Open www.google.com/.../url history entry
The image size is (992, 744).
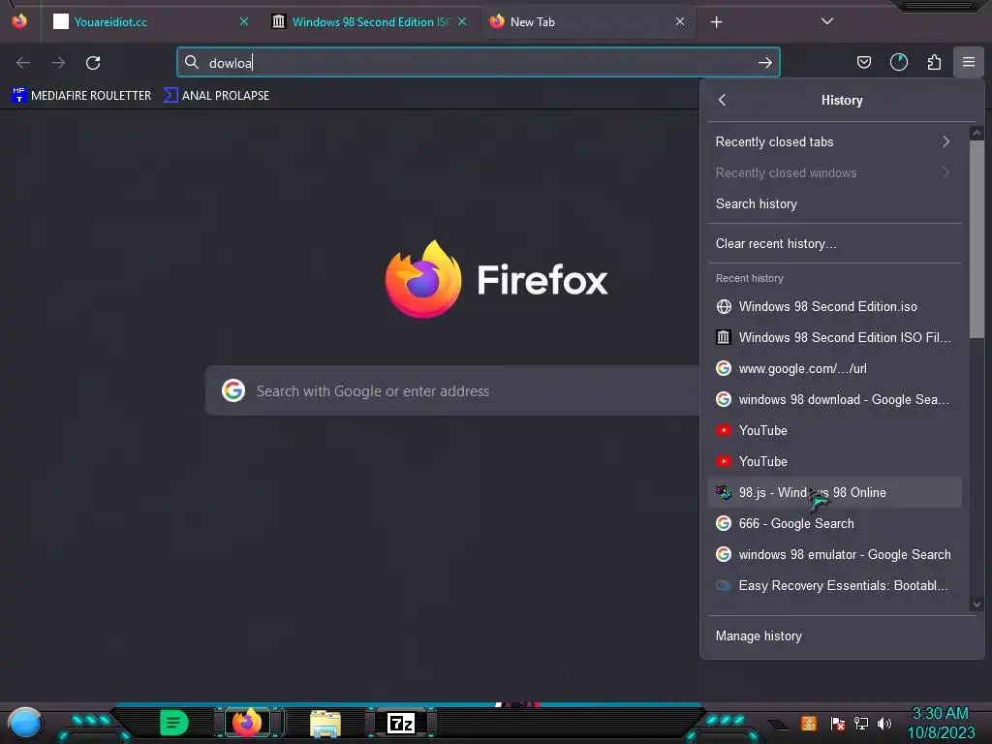[834, 368]
